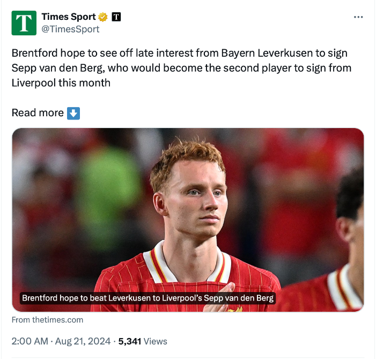Click the Read more text
This screenshot has height=359, width=376.
pos(38,113)
